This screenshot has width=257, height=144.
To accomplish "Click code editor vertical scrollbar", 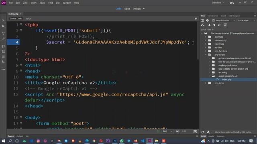I will pyautogui.click(x=198, y=41).
